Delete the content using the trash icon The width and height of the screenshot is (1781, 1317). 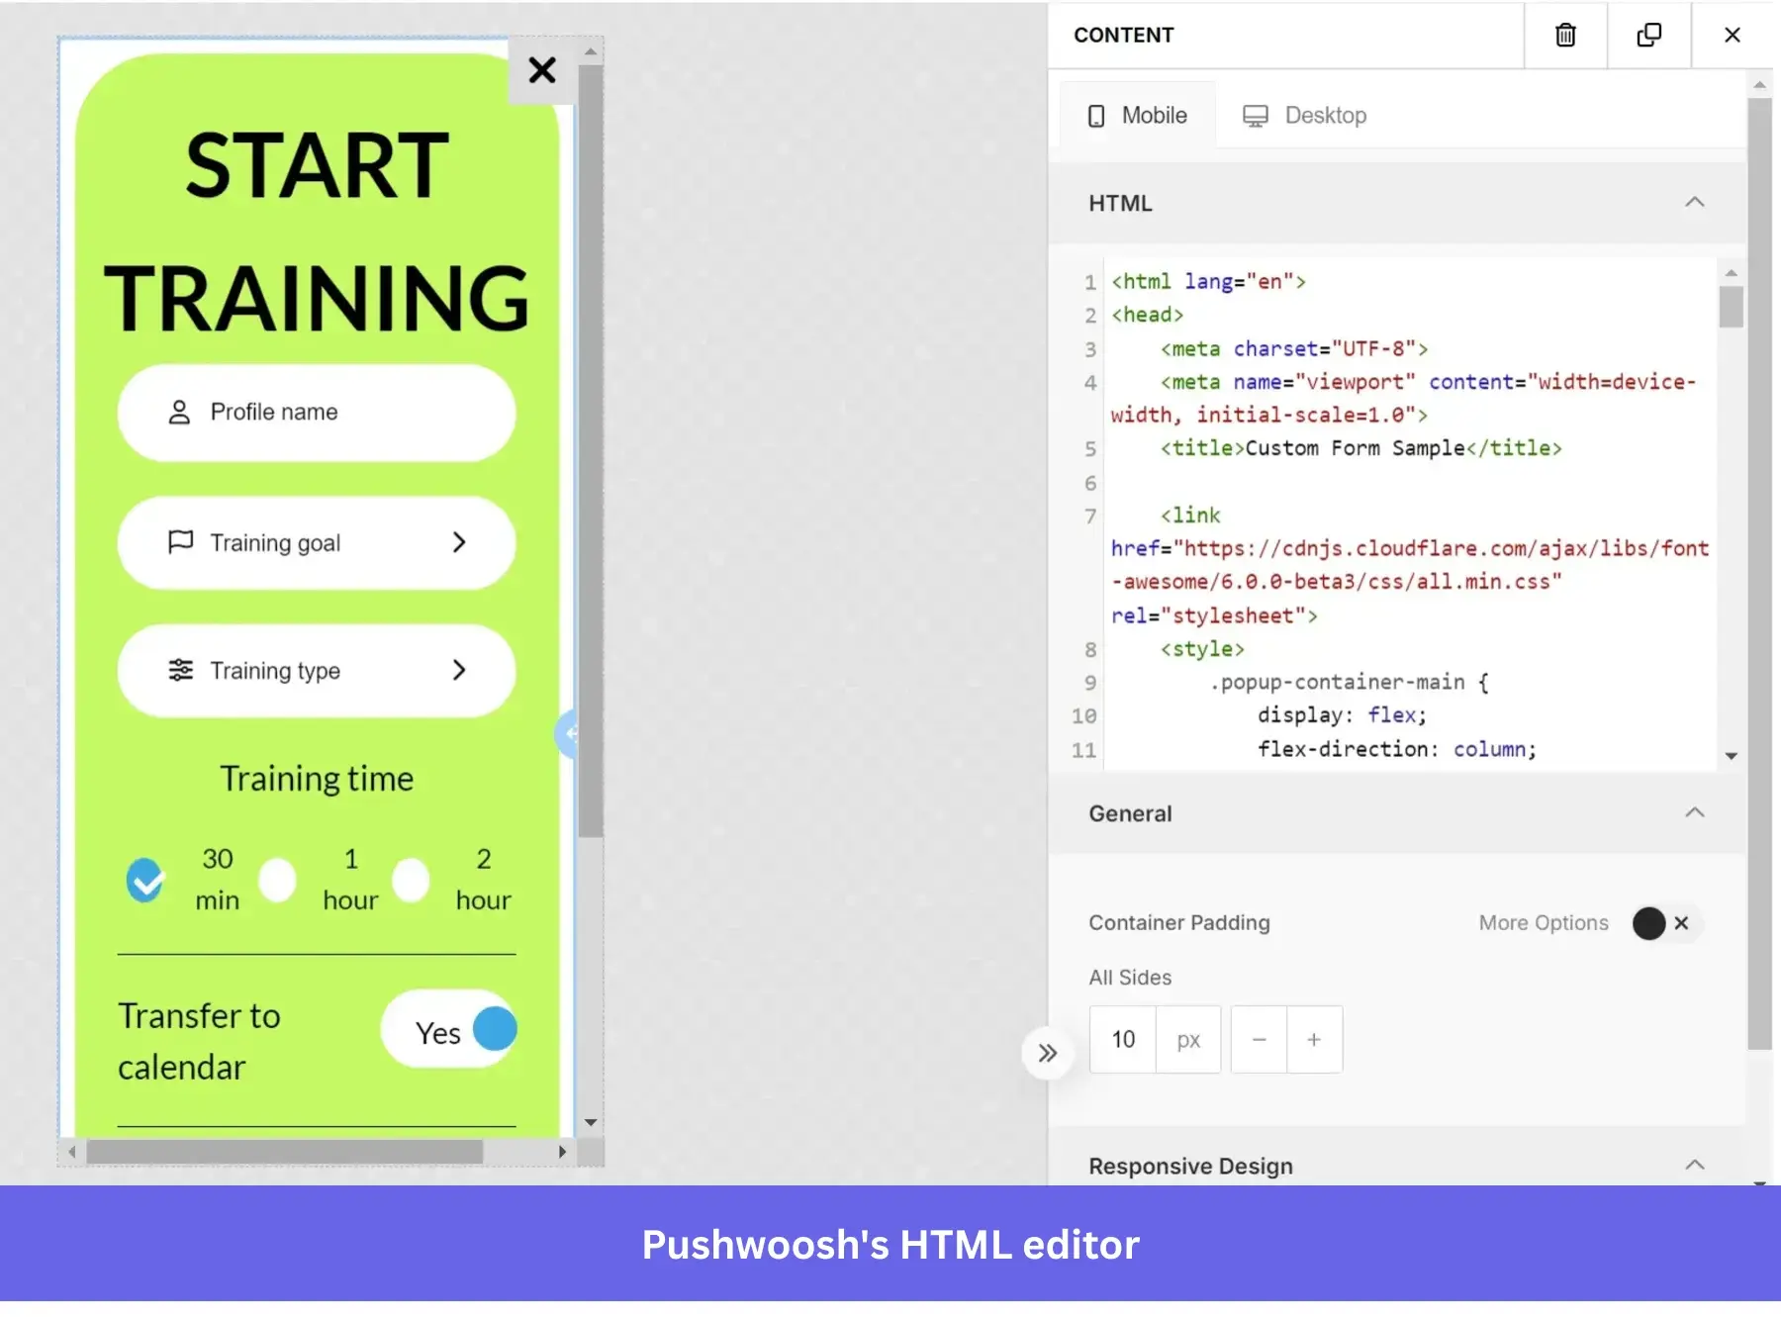[x=1564, y=35]
